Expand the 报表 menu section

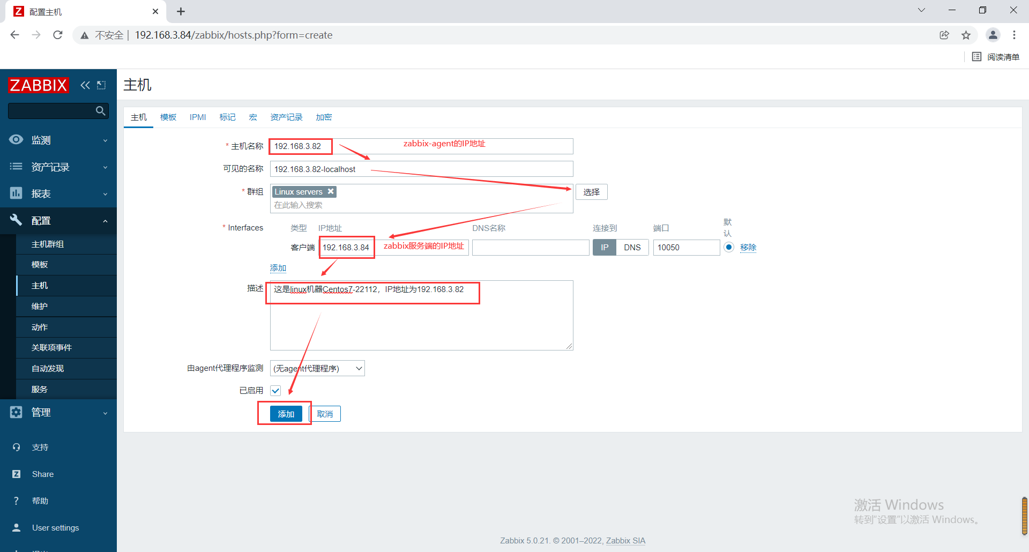(58, 193)
